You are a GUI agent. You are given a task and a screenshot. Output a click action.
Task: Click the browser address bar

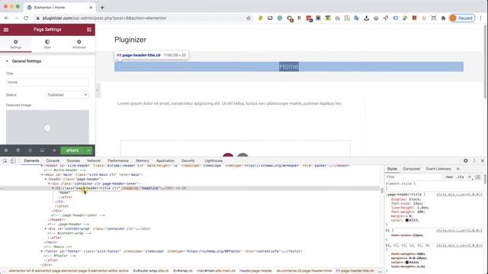[140, 18]
